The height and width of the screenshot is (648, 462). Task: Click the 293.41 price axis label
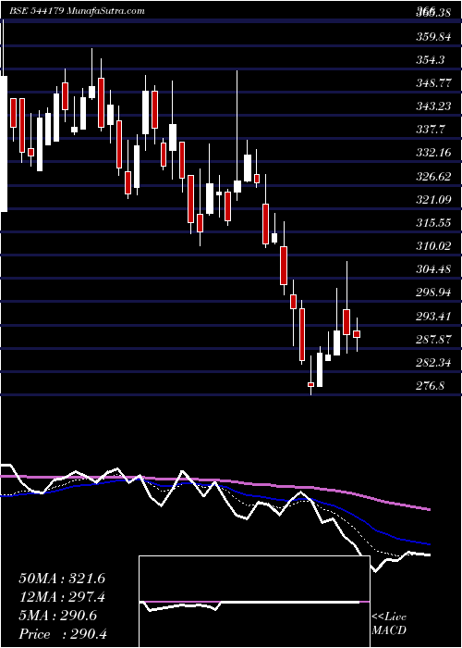click(x=432, y=317)
